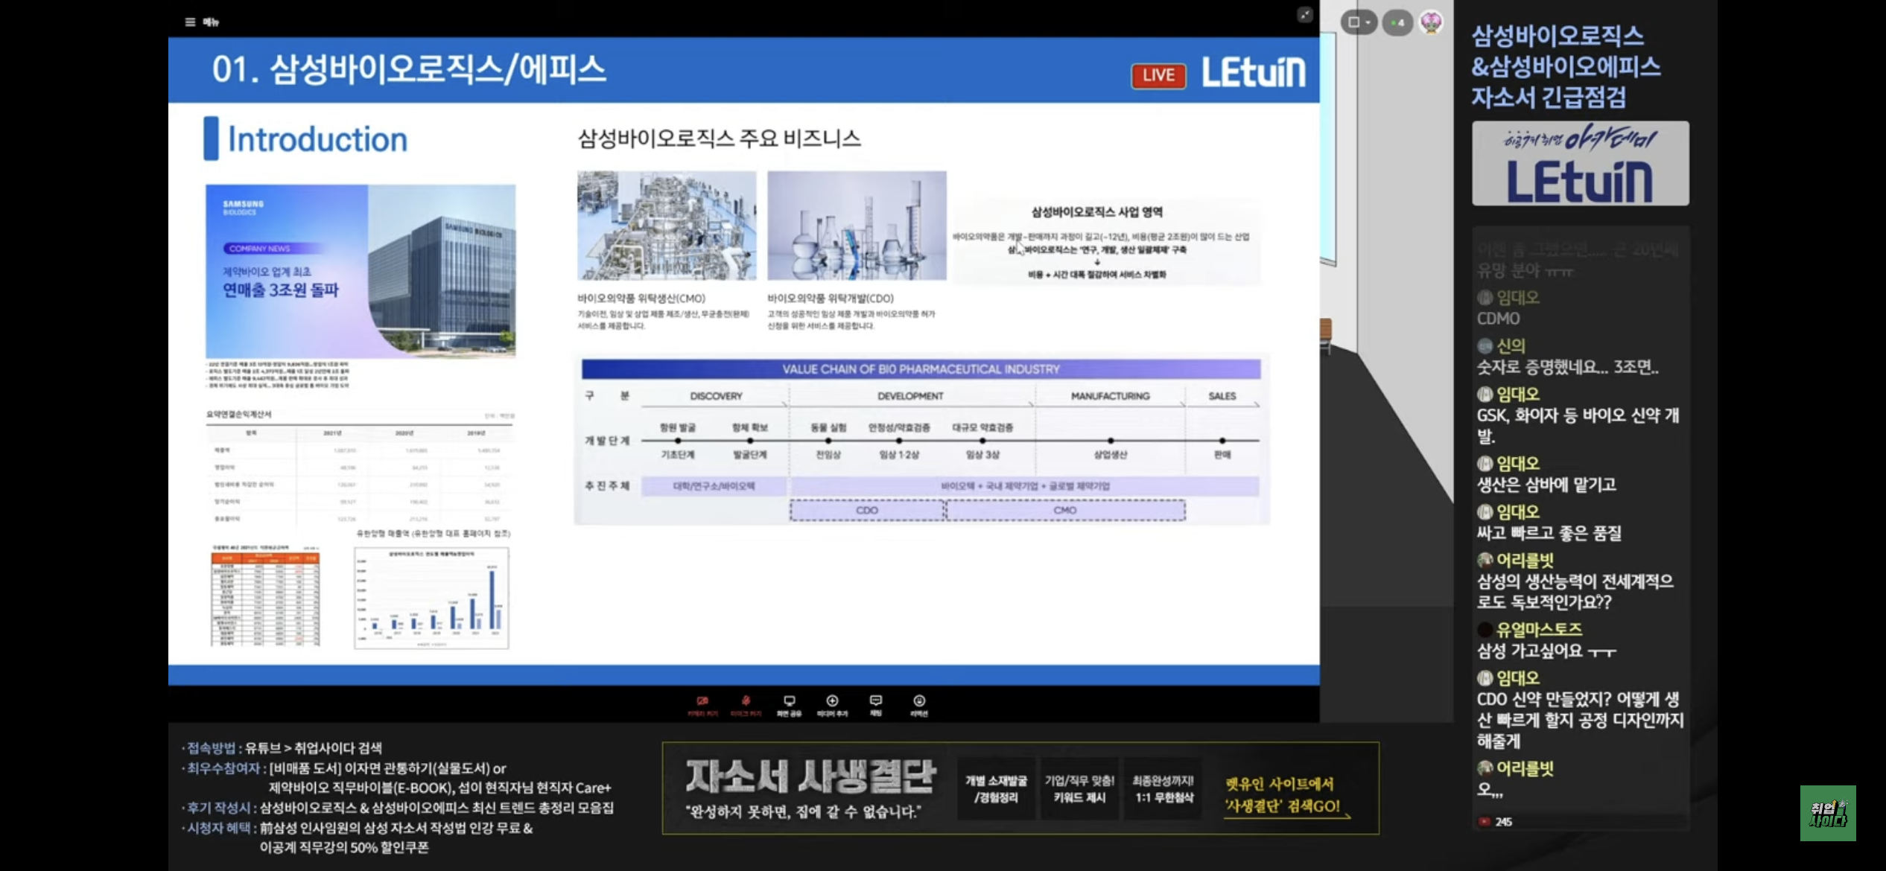Click the CDO laboratory flasks photo
This screenshot has height=871, width=1886.
coord(857,226)
